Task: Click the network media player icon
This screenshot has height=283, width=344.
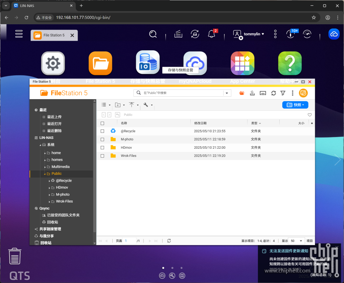Action: click(x=263, y=93)
